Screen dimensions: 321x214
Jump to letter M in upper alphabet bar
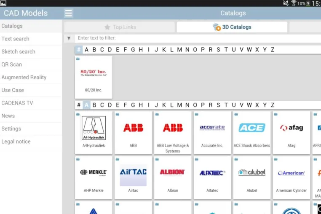tap(179, 50)
